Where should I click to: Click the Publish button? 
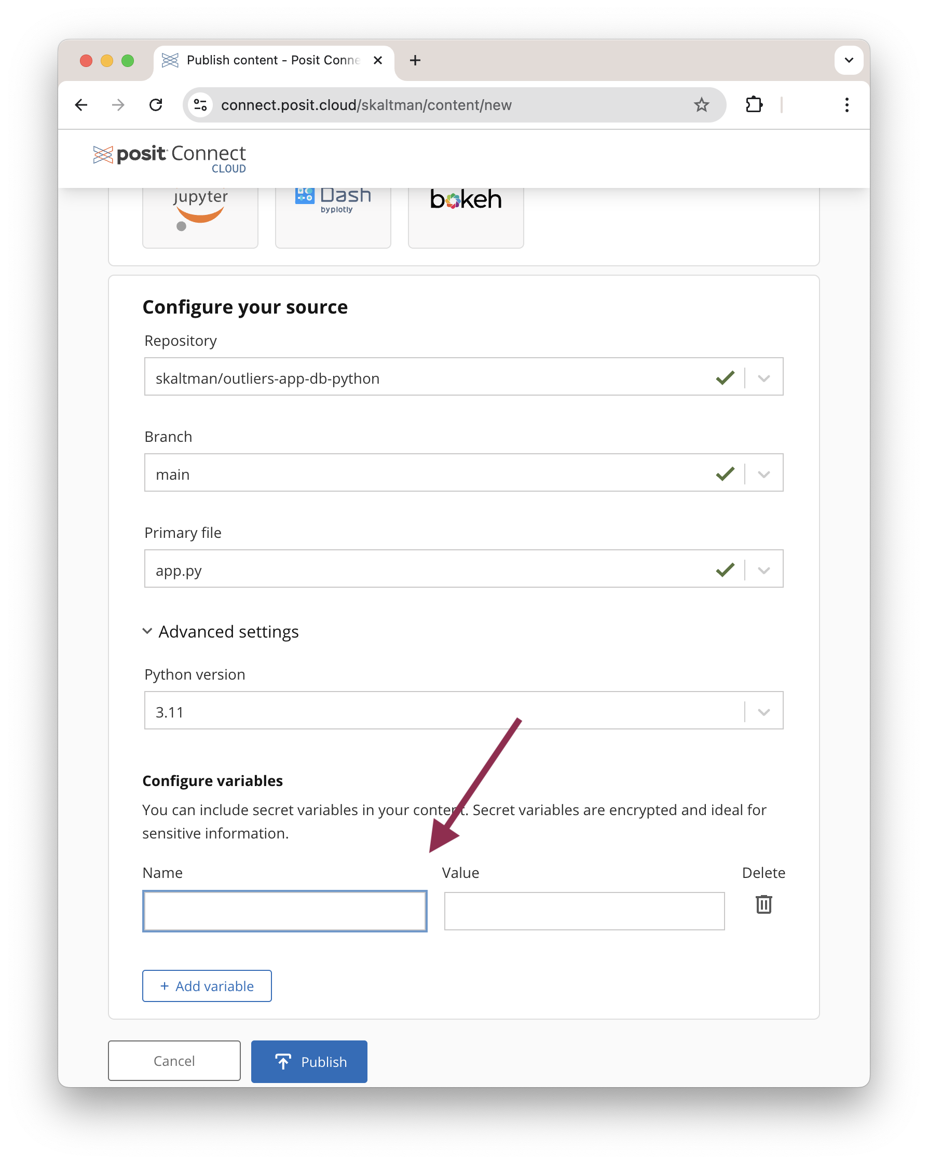[309, 1061]
